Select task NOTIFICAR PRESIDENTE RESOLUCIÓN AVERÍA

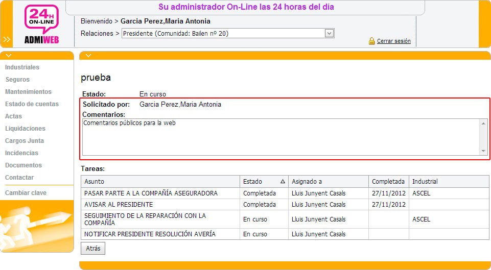click(150, 234)
